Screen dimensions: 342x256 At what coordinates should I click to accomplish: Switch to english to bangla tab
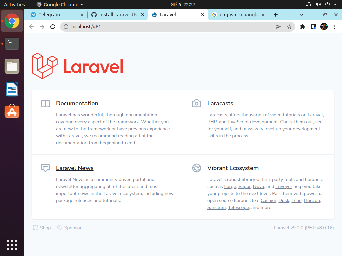pyautogui.click(x=238, y=15)
